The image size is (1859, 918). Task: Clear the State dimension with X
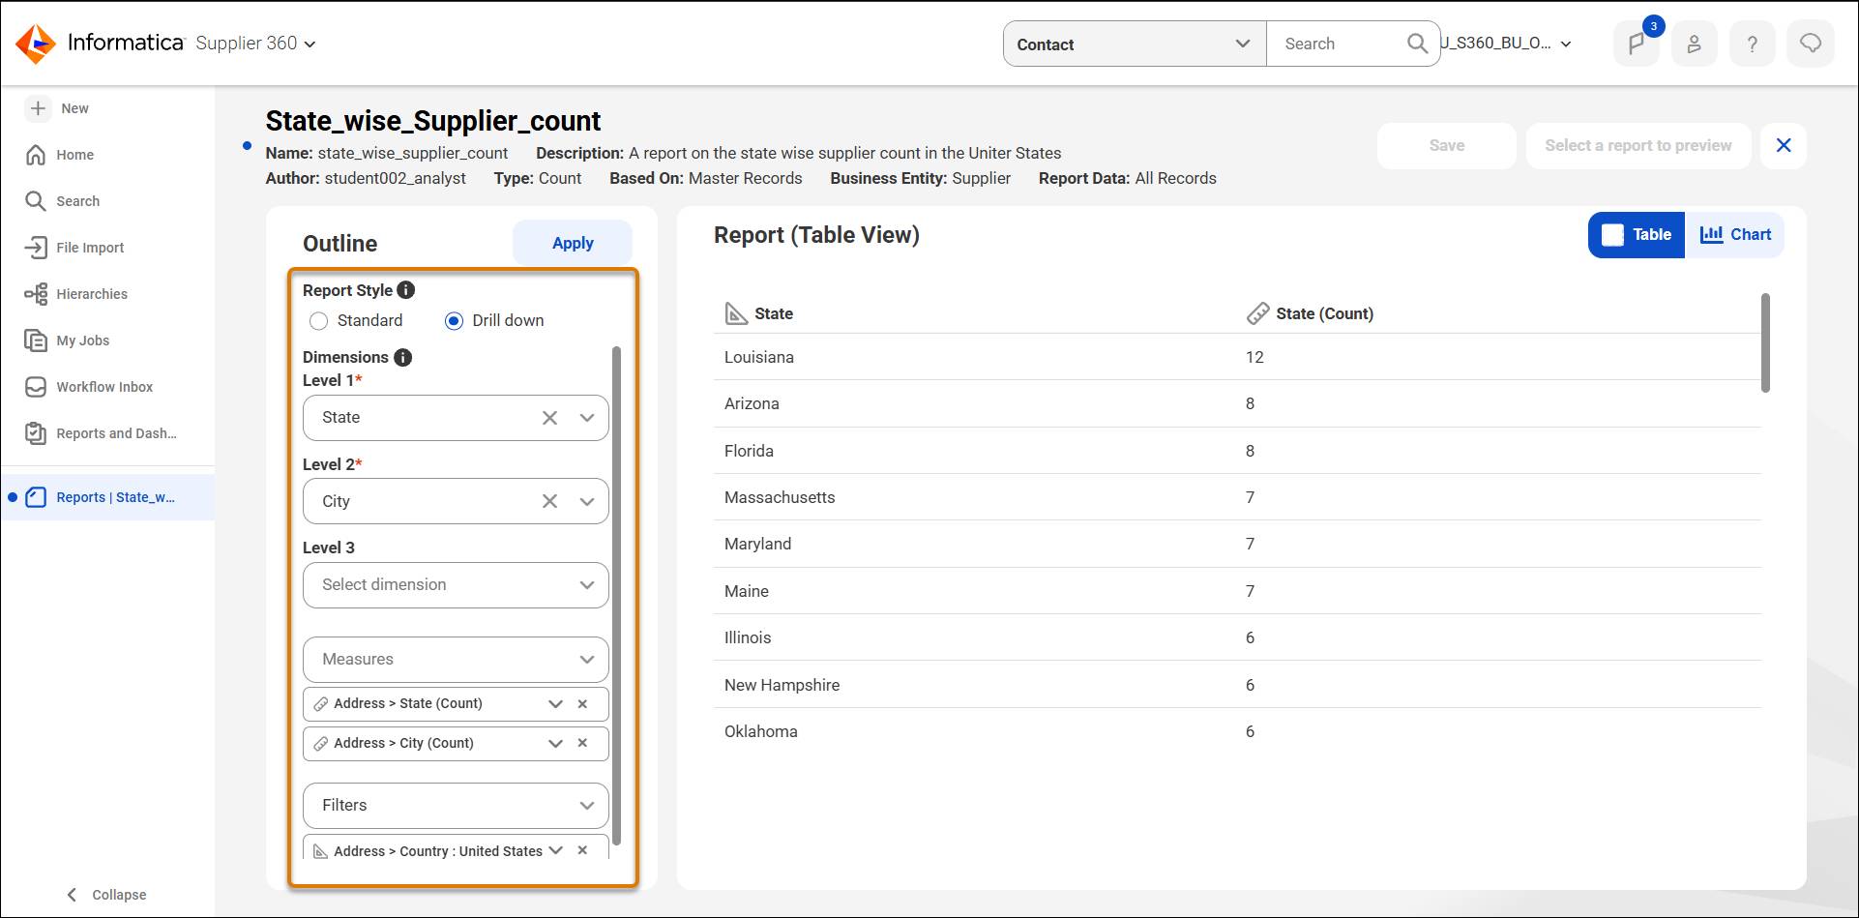(x=549, y=418)
